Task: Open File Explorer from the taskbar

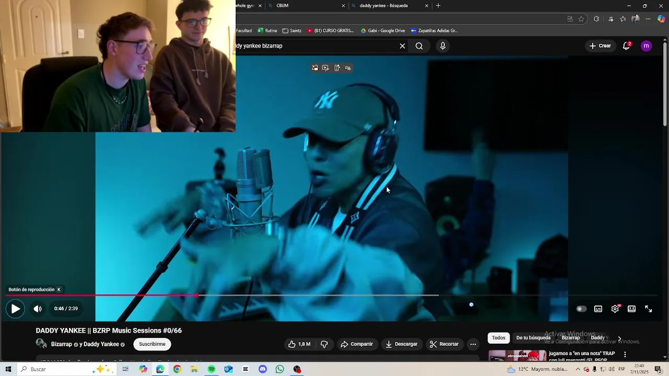Action: pos(194,369)
